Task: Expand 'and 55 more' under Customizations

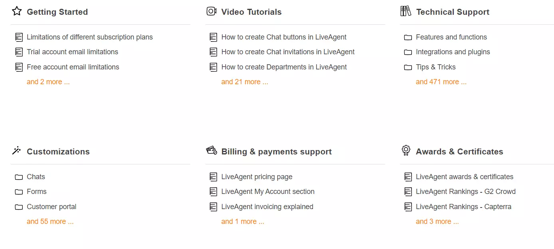Action: point(50,221)
